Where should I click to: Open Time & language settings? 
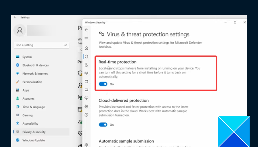tap(34, 107)
